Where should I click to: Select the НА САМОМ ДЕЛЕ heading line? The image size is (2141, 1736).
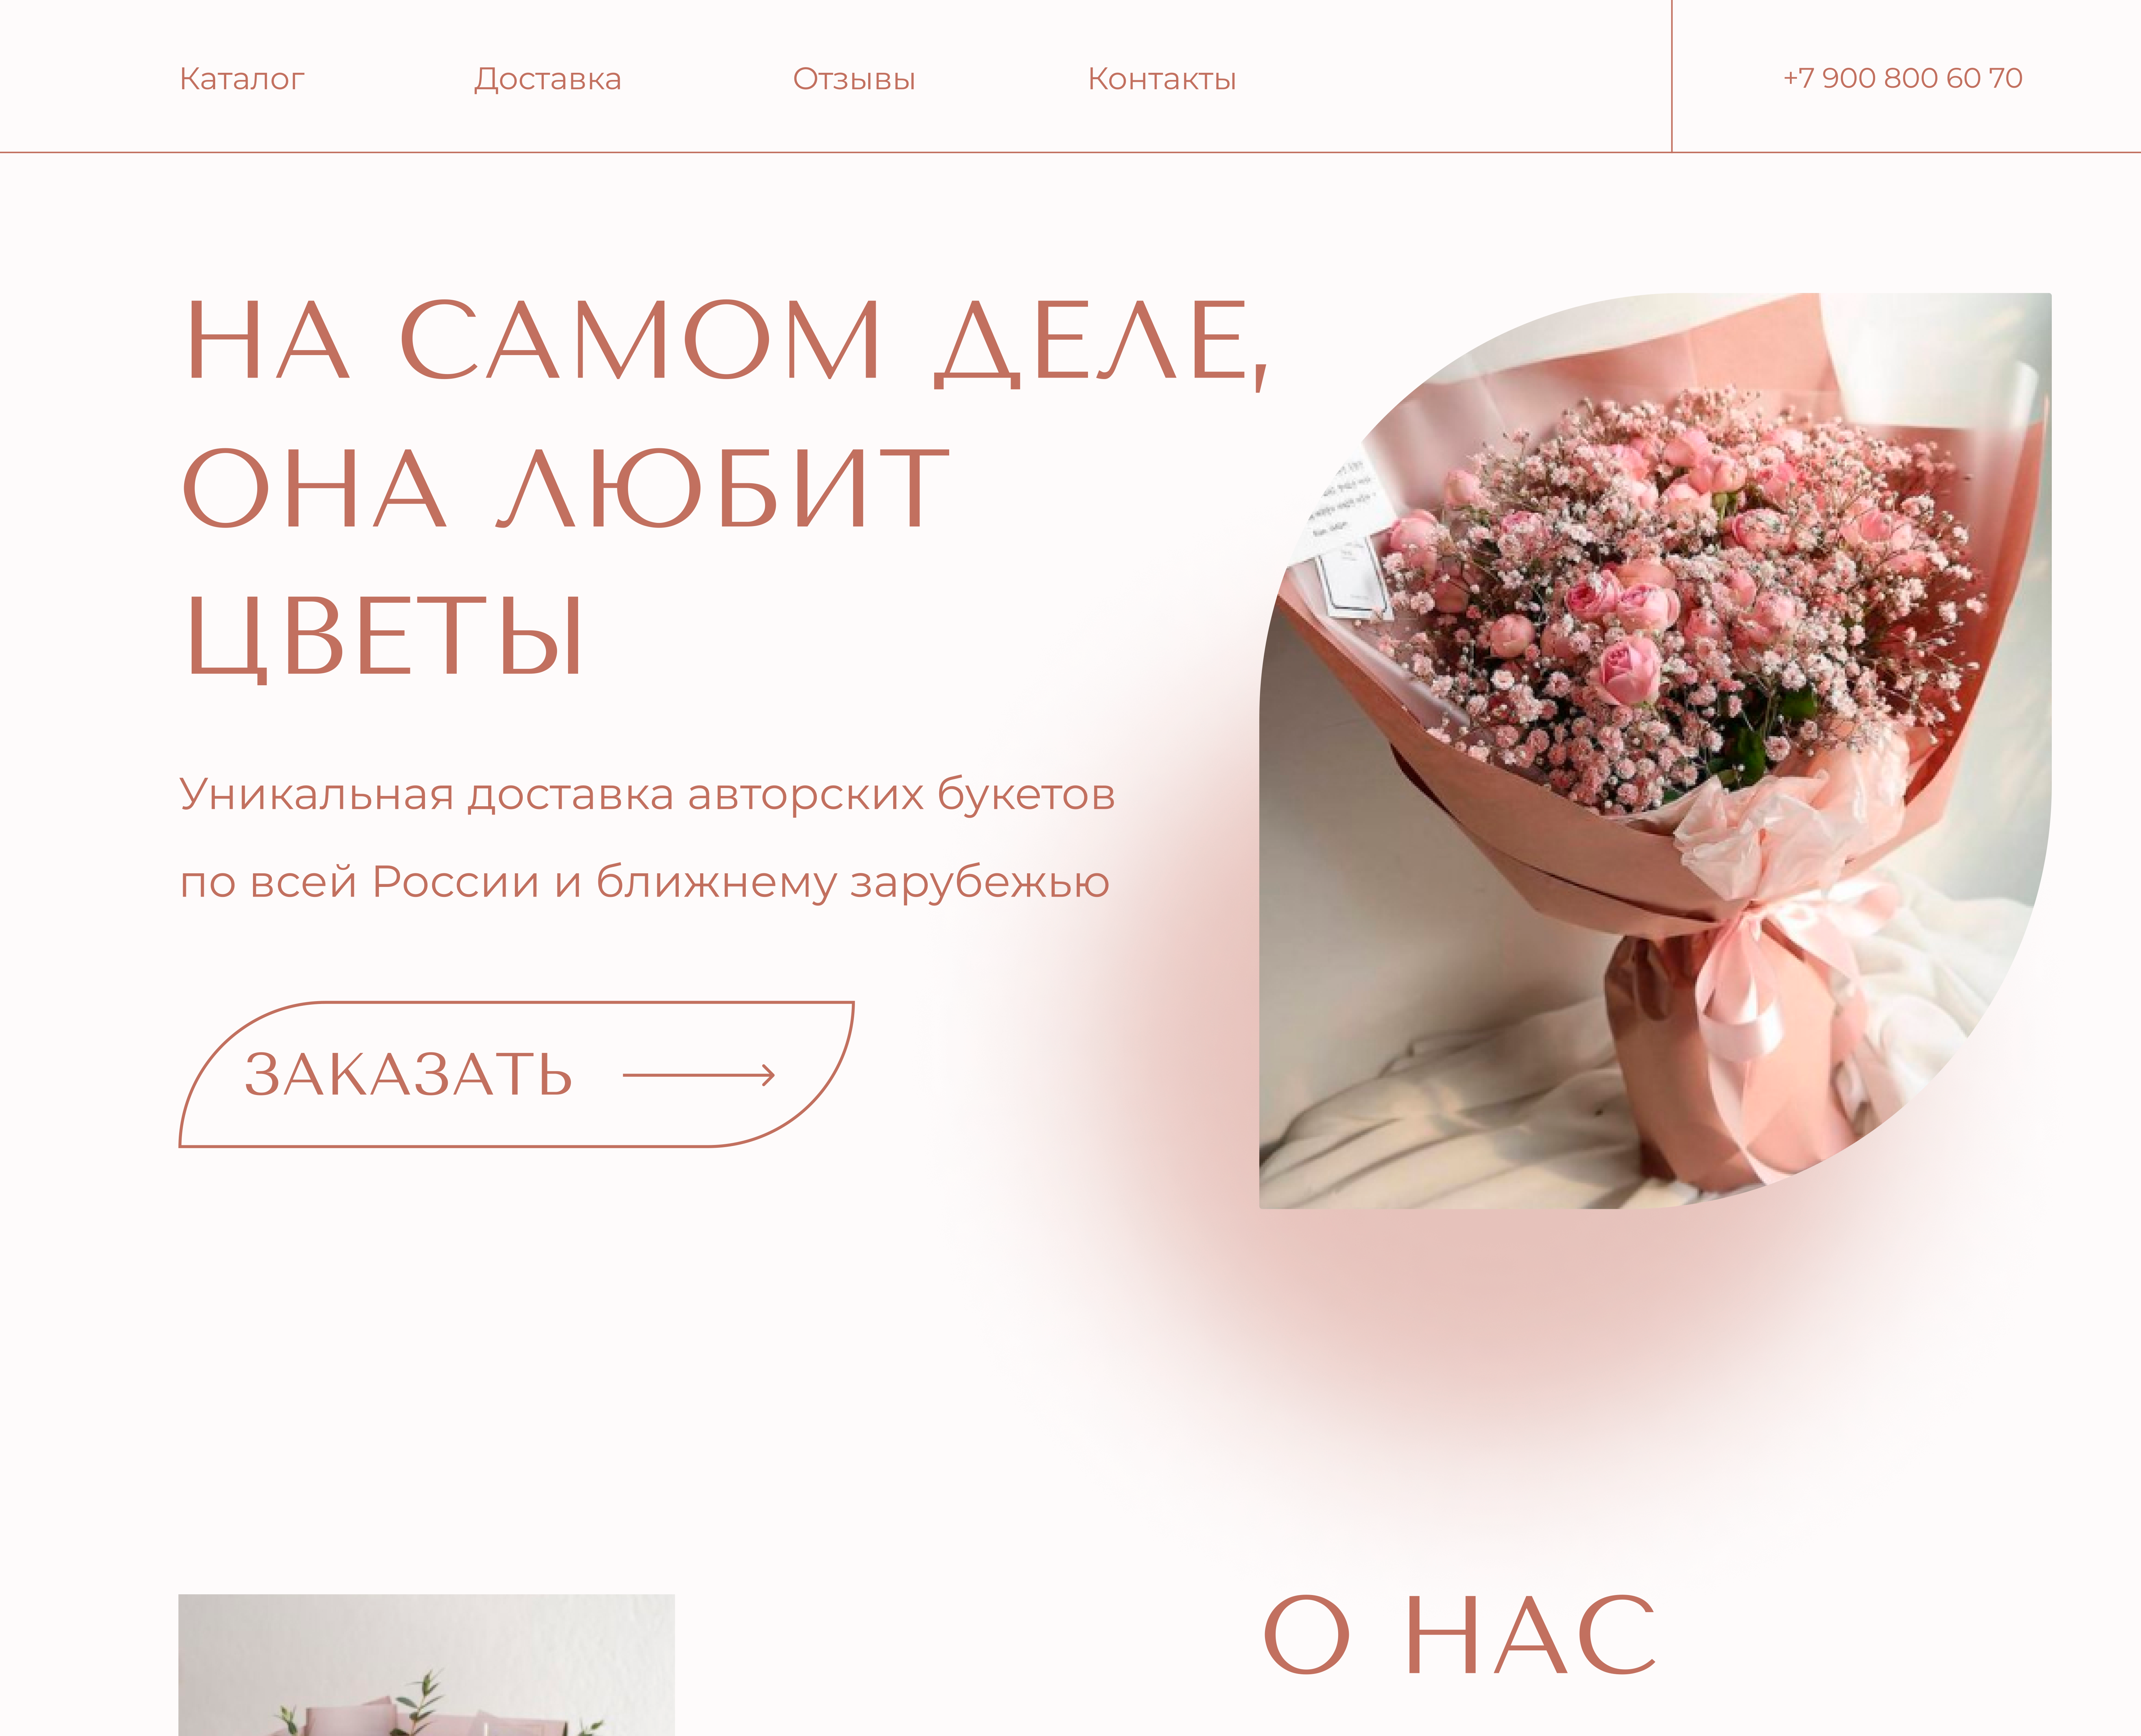[x=727, y=341]
